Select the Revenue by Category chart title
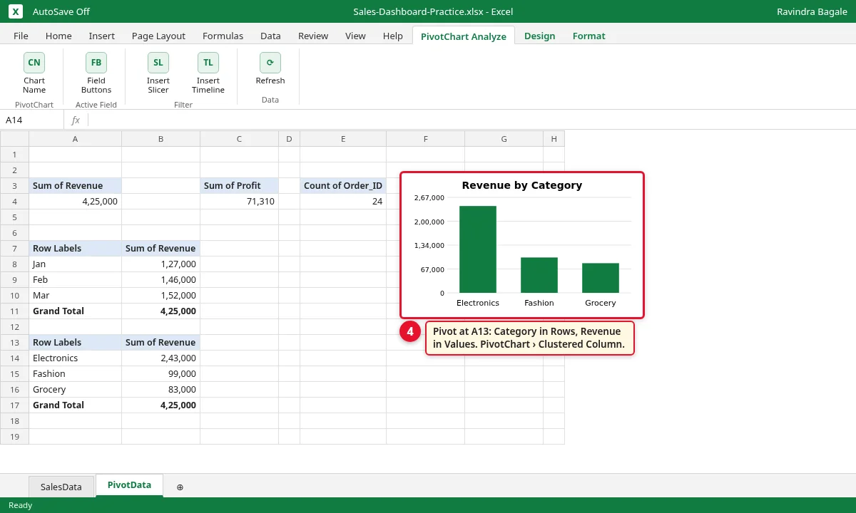Image resolution: width=856 pixels, height=513 pixels. point(522,185)
